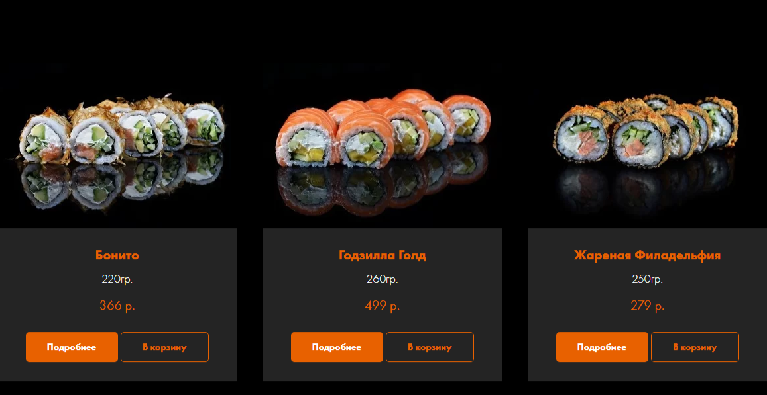Open details for Бонито roll
This screenshot has width=767, height=395.
point(72,347)
